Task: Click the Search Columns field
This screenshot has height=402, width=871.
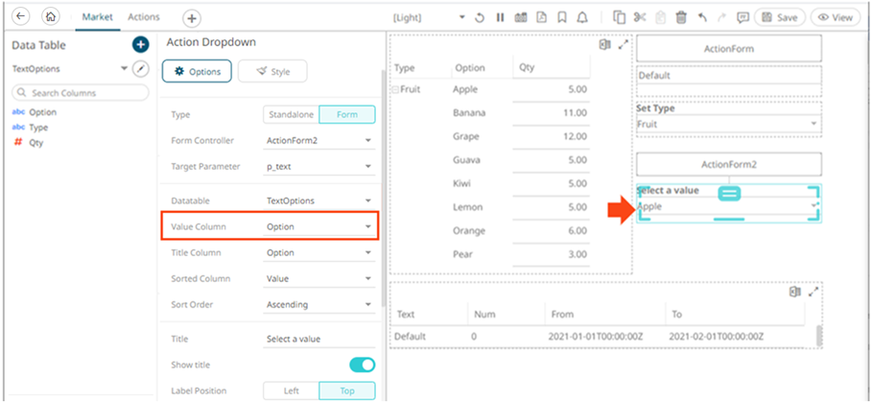Action: [x=81, y=93]
